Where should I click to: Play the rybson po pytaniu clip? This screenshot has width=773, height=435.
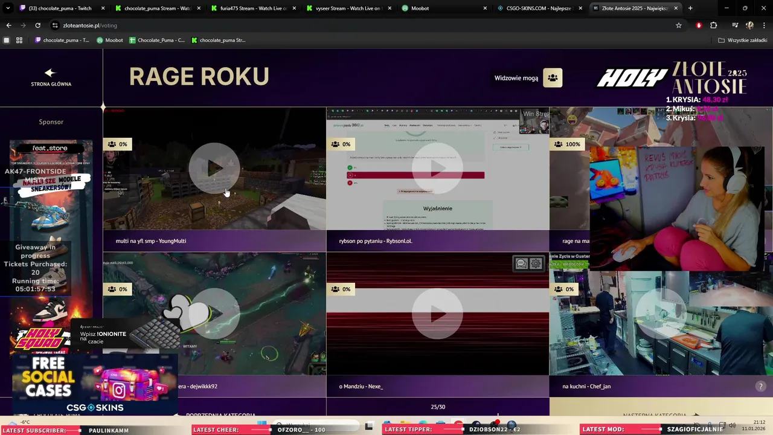pos(438,169)
